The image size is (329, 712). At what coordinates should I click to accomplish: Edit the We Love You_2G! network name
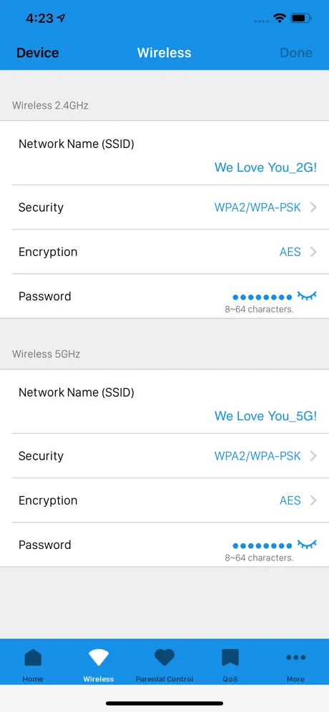[266, 167]
